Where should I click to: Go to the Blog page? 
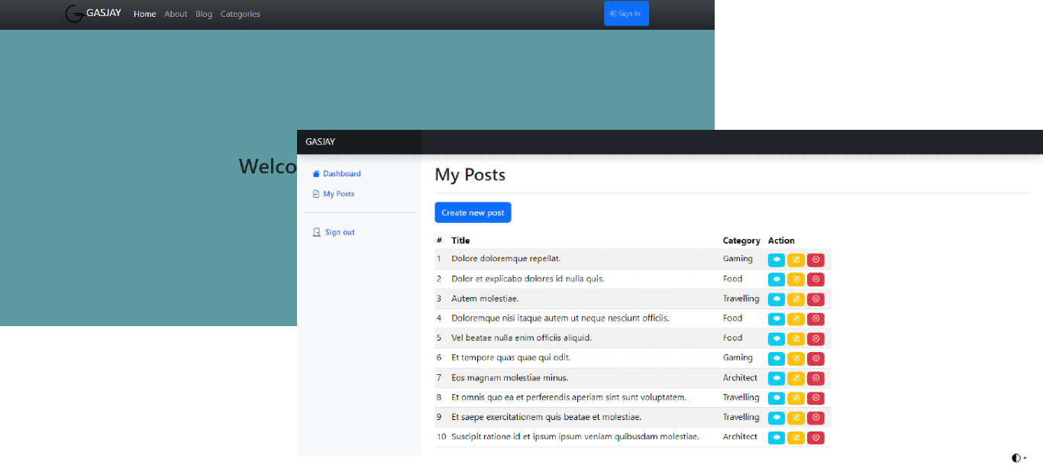[x=204, y=14]
